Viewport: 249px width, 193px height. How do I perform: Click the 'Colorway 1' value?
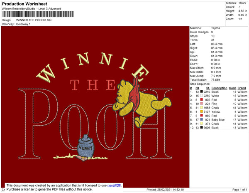[x=23, y=24]
